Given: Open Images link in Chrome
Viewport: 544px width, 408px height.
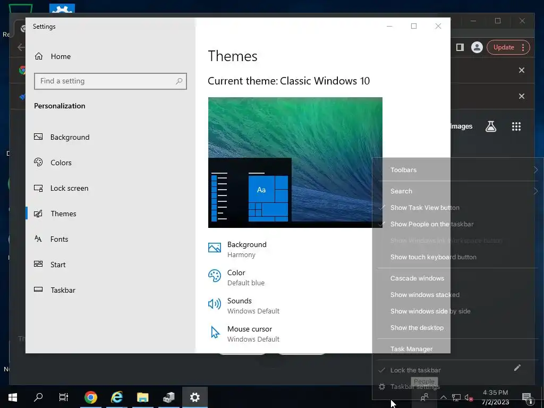Looking at the screenshot, I should 462,126.
